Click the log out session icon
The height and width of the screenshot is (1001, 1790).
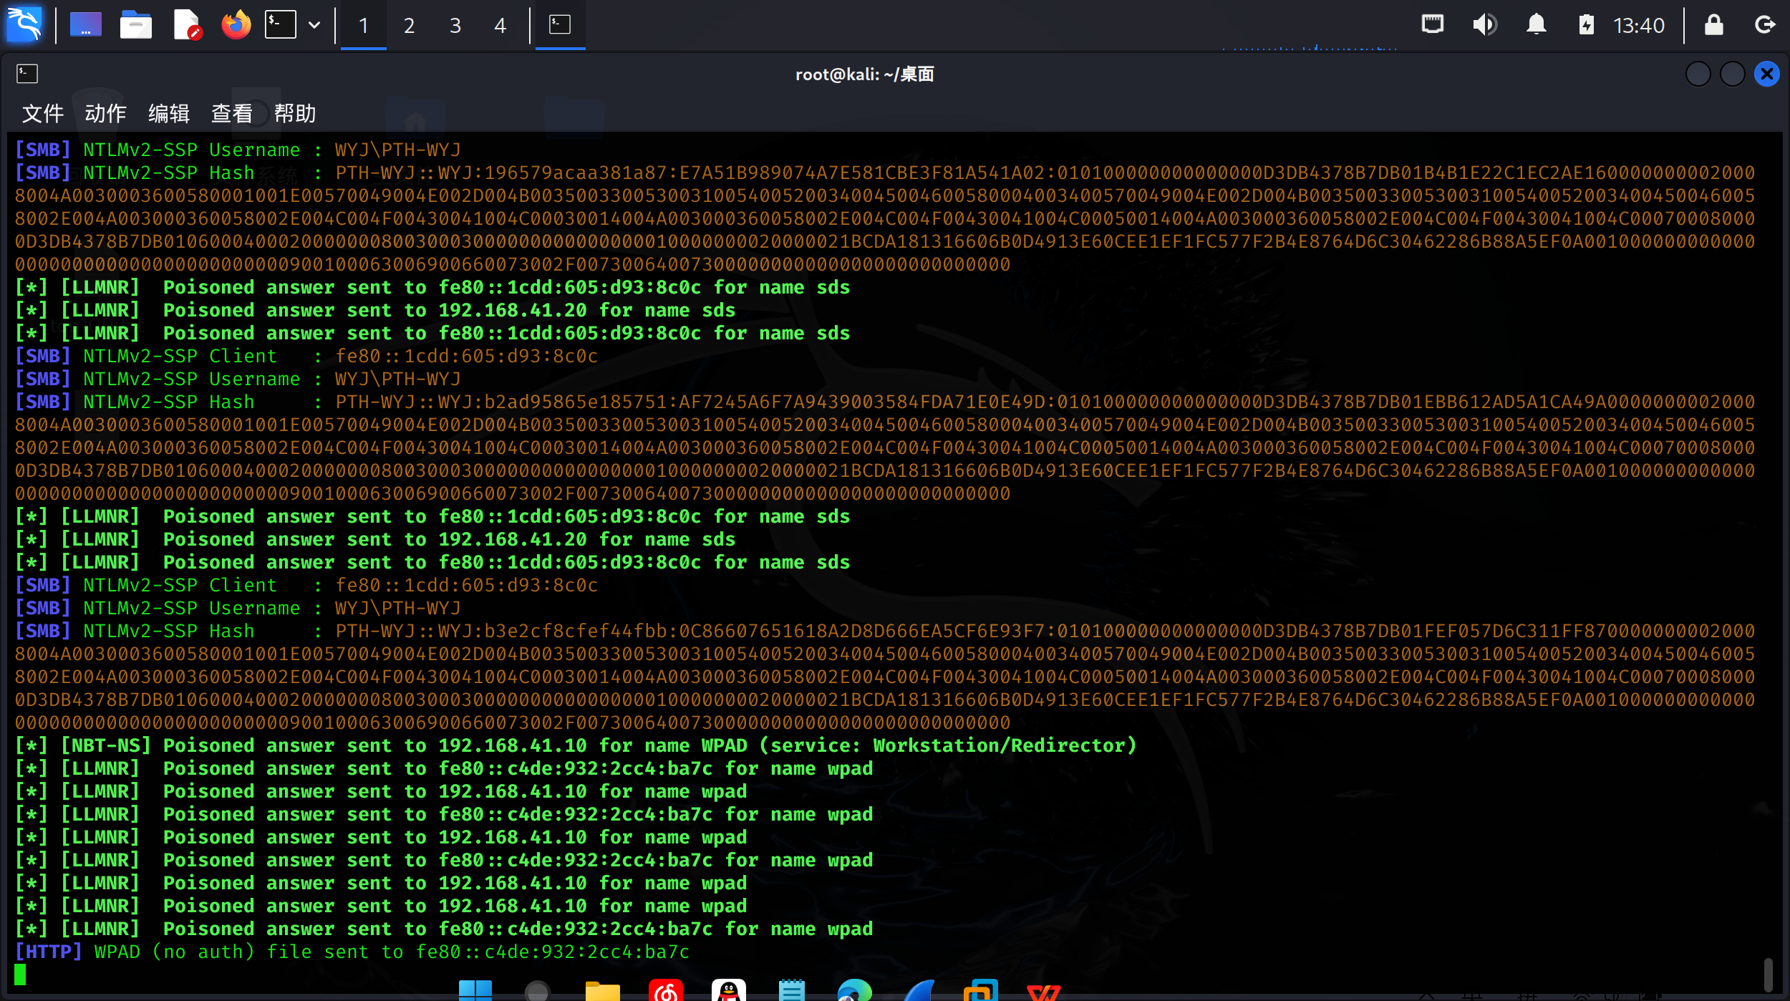[1765, 25]
